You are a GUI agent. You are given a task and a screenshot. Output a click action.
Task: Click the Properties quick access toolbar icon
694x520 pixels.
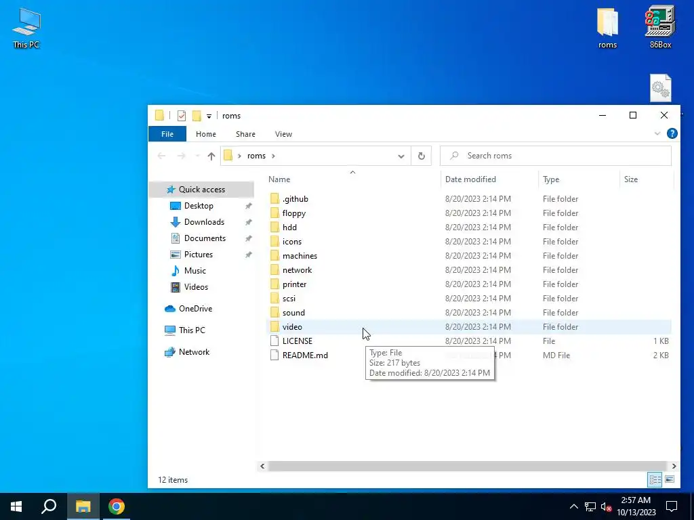pos(182,116)
